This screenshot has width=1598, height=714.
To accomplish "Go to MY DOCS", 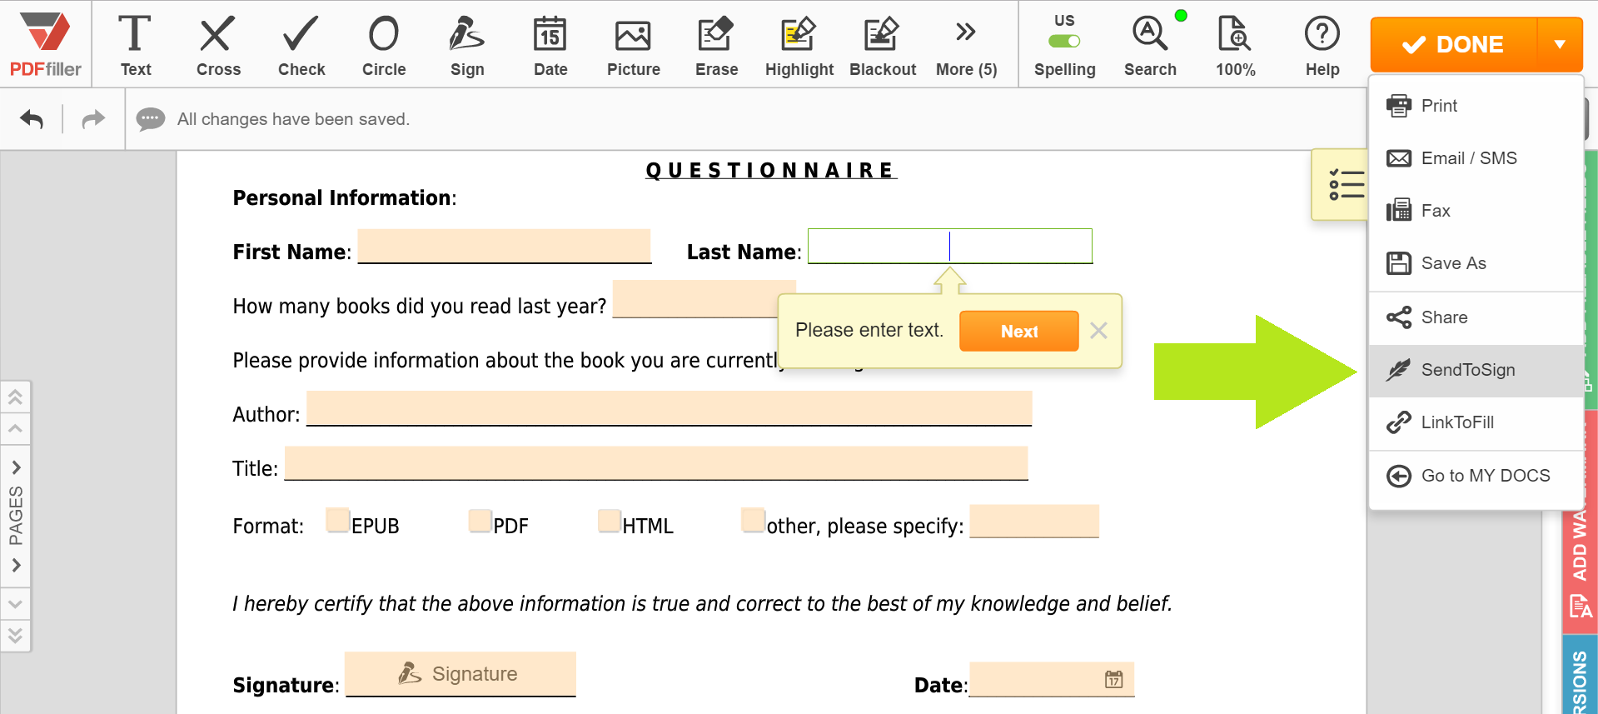I will point(1476,476).
